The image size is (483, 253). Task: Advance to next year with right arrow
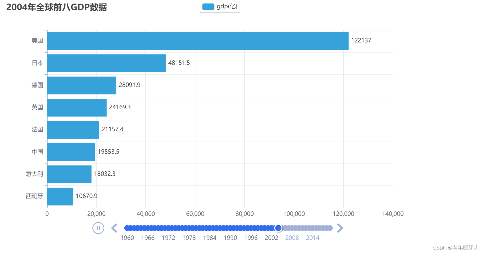(x=340, y=228)
